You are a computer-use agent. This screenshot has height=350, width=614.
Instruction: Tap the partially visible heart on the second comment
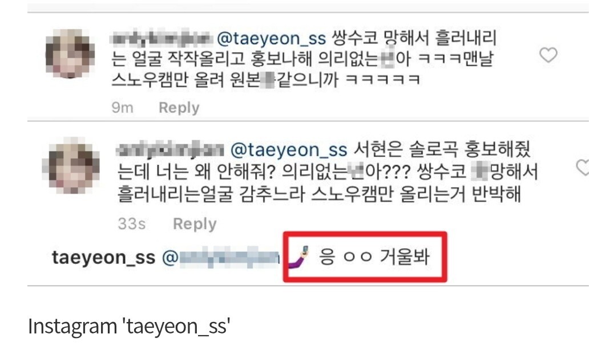[583, 167]
